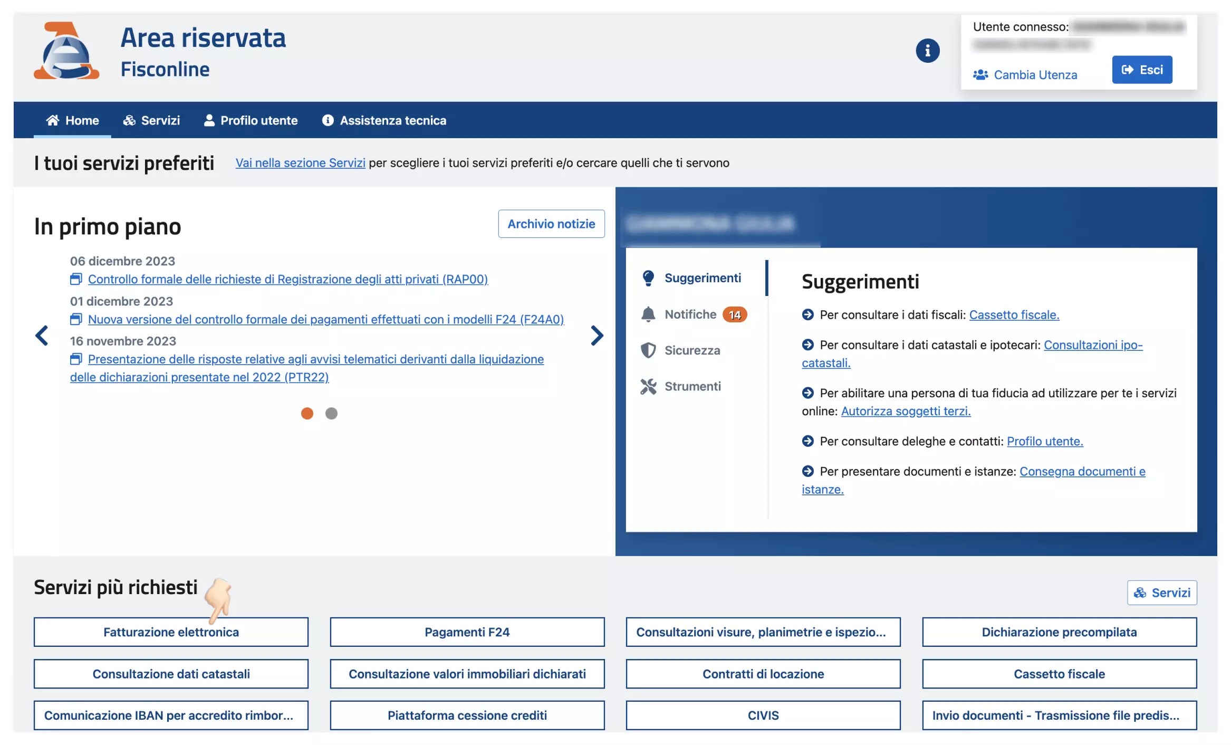Open Profilo utente suggestion link

point(1044,441)
